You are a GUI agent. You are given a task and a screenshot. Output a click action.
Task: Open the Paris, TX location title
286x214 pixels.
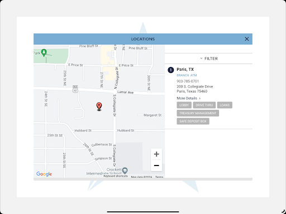coord(185,70)
